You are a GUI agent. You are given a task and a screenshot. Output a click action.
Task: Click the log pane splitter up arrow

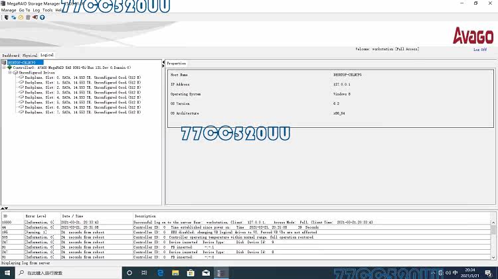point(3,208)
